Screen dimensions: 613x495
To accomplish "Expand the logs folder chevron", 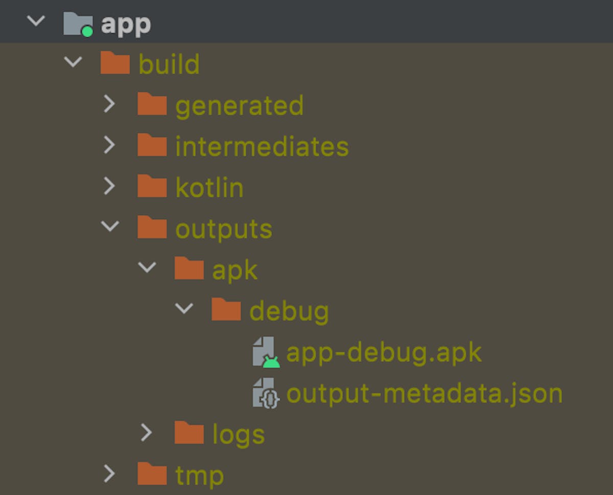I will 147,433.
